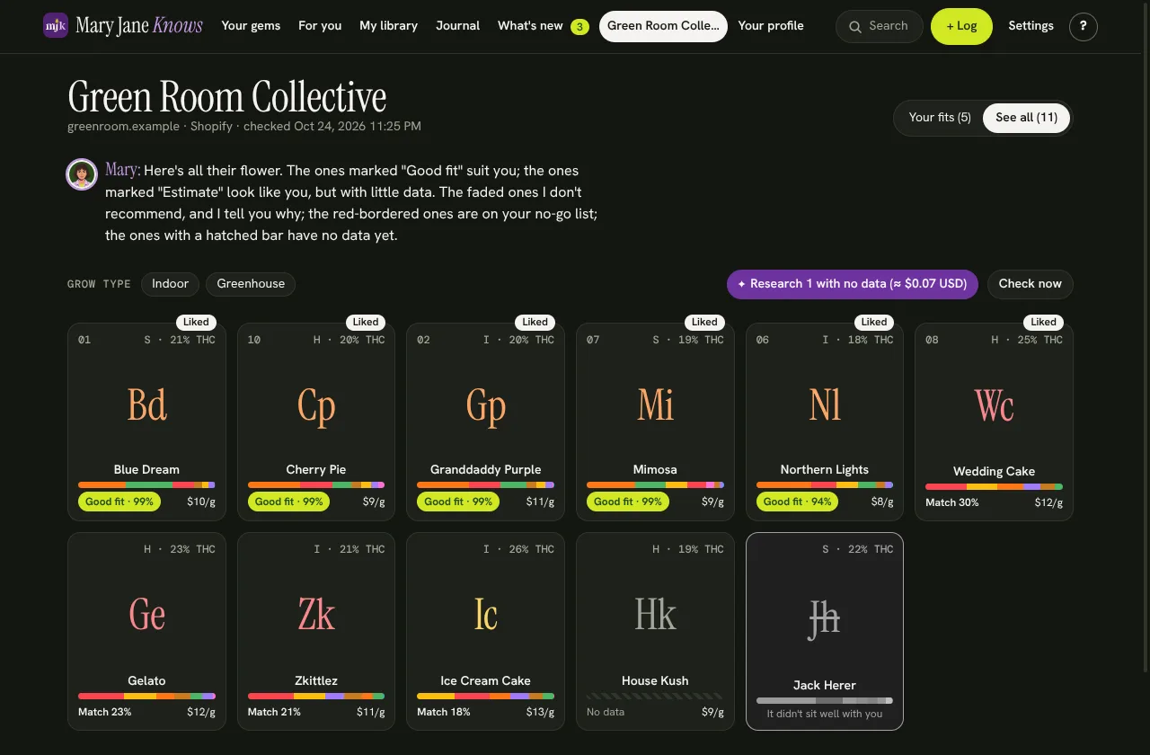The image size is (1150, 755).
Task: Go to My library tab
Action: pos(388,26)
